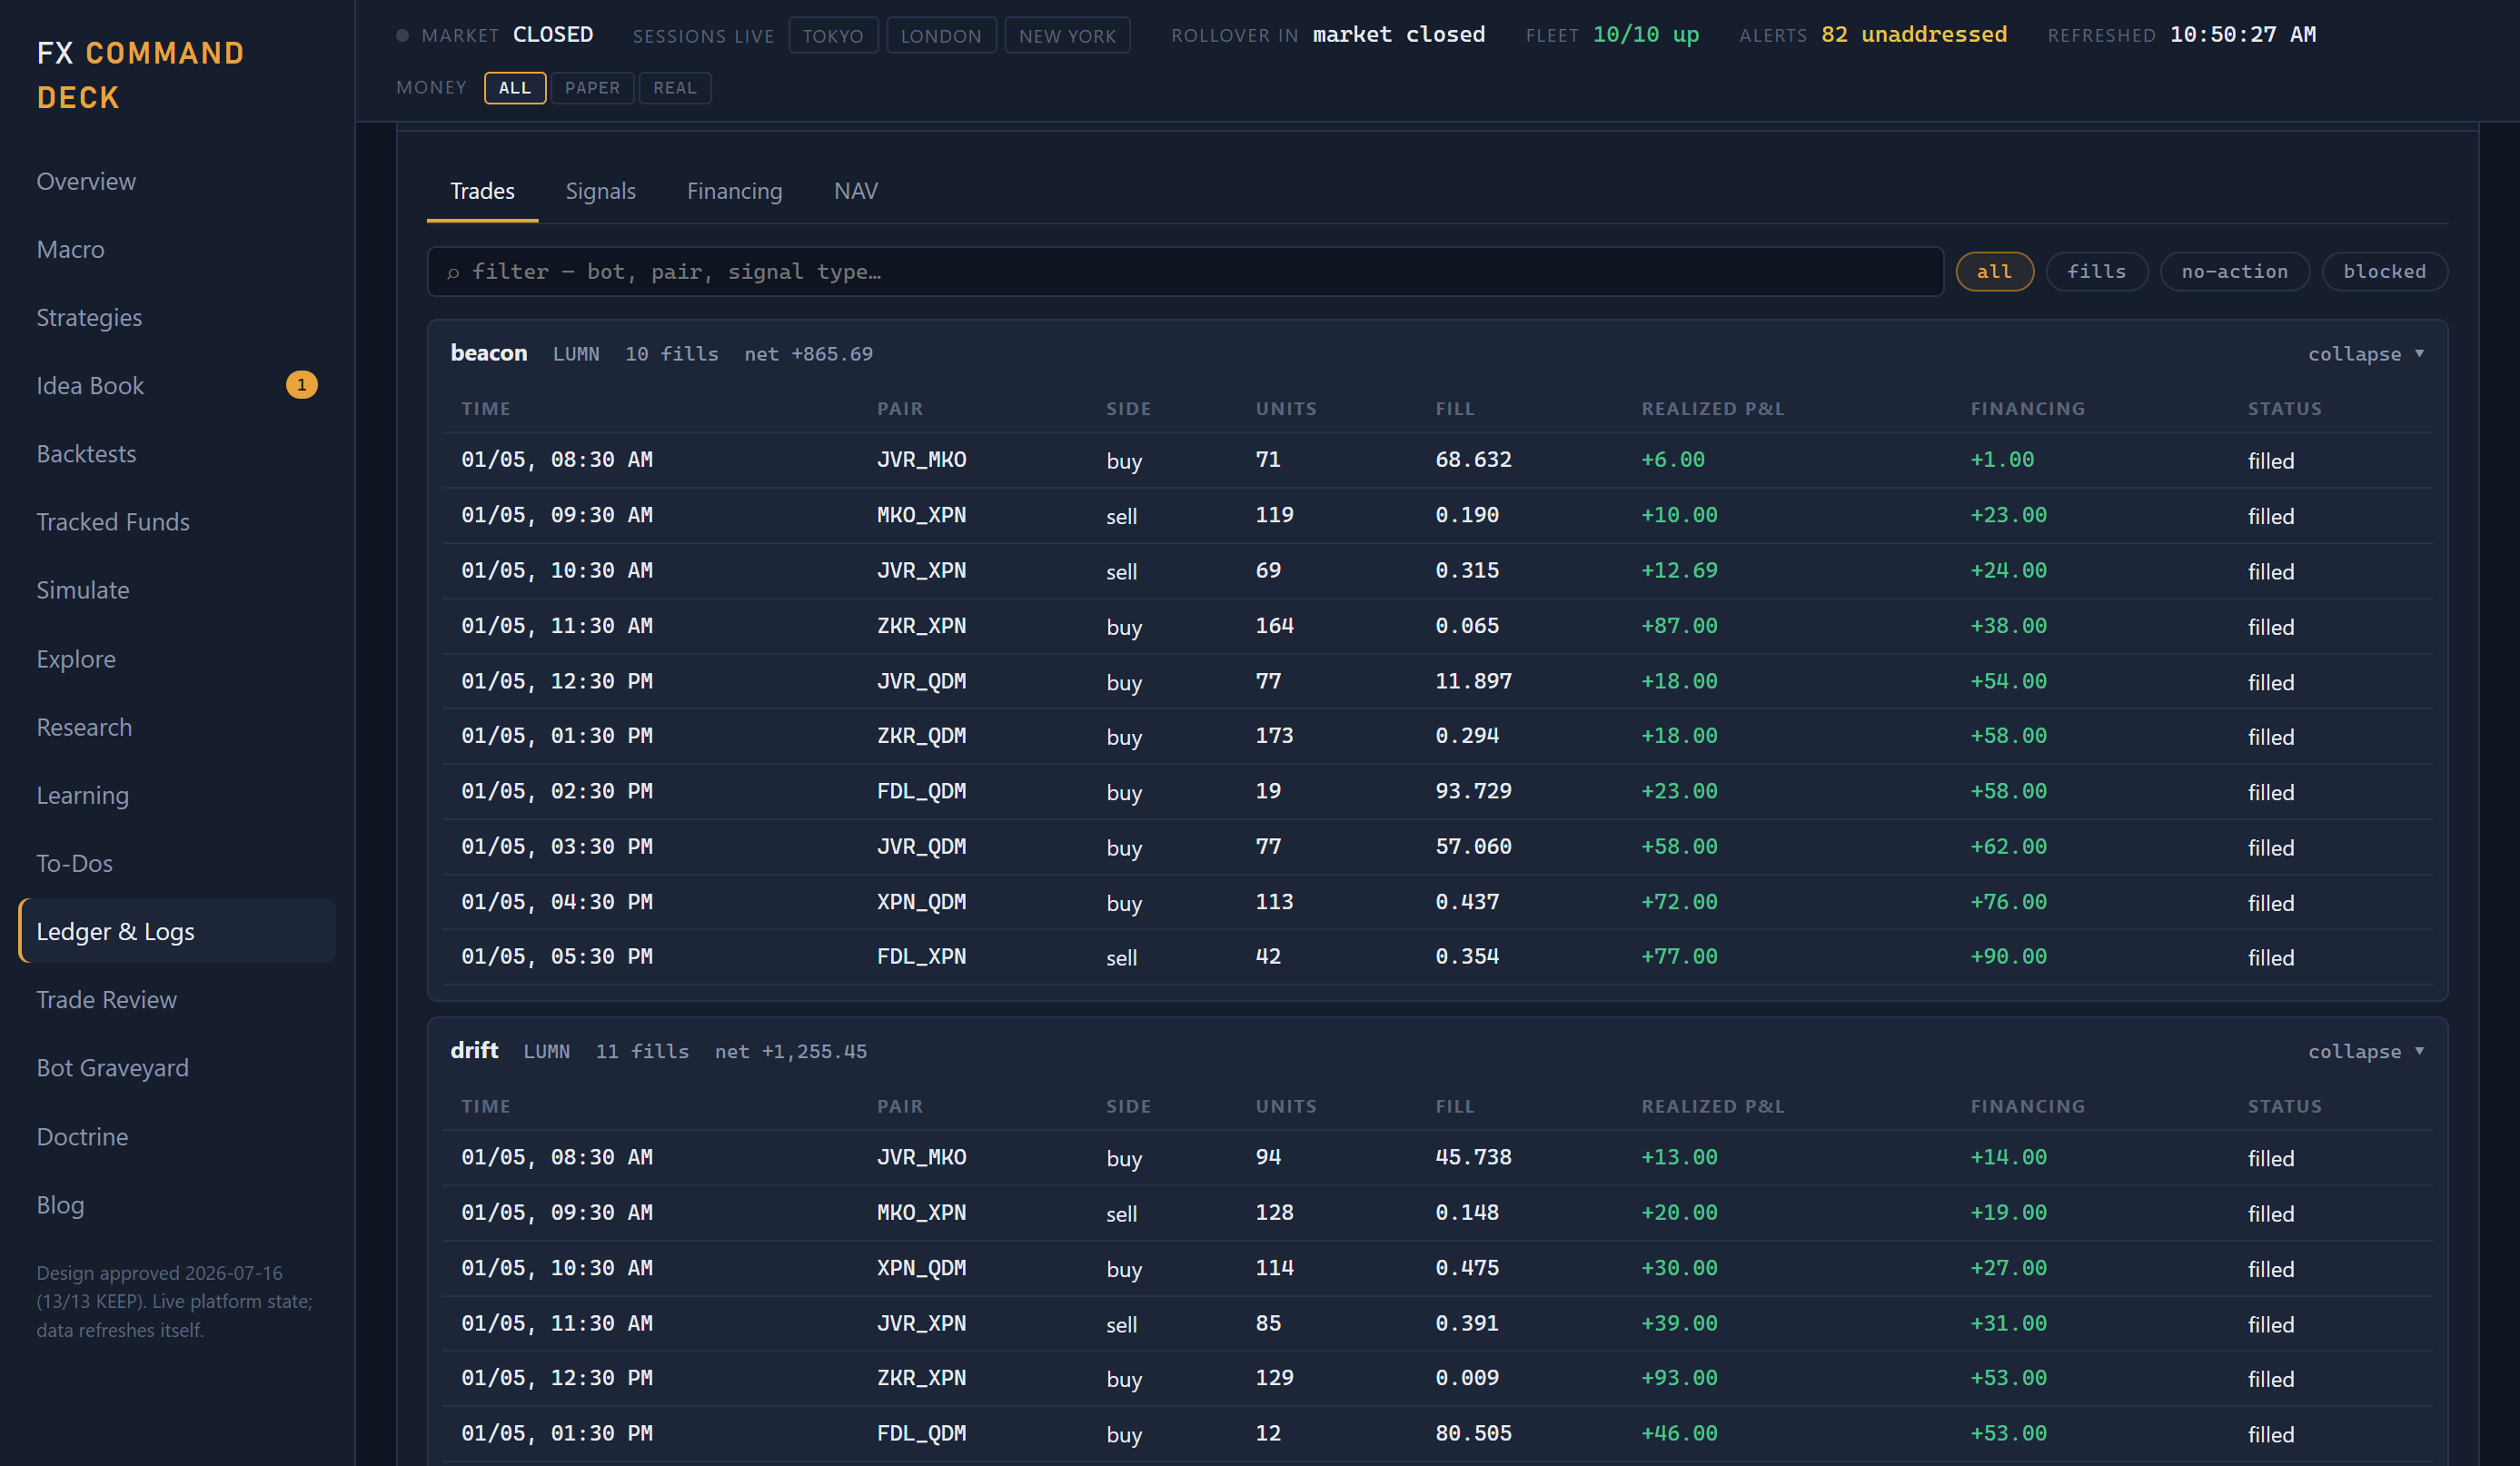Open Overview in the sidebar

(x=177, y=181)
